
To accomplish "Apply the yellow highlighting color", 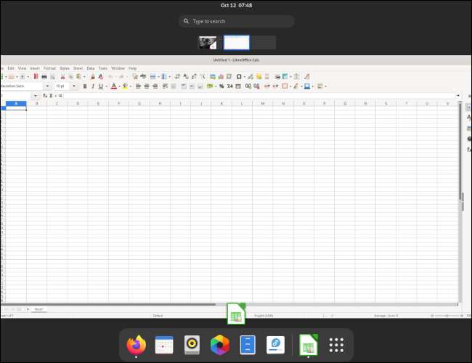I will click(x=125, y=86).
